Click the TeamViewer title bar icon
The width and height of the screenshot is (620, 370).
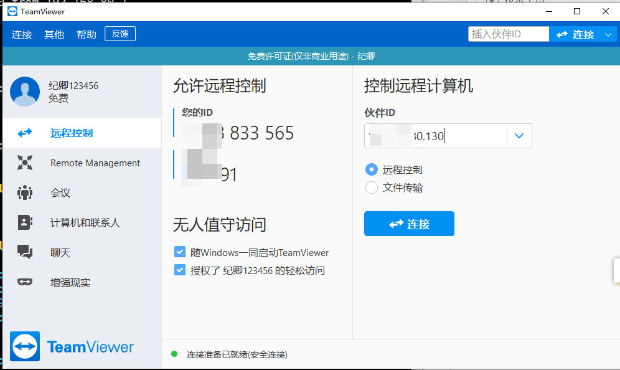12,11
